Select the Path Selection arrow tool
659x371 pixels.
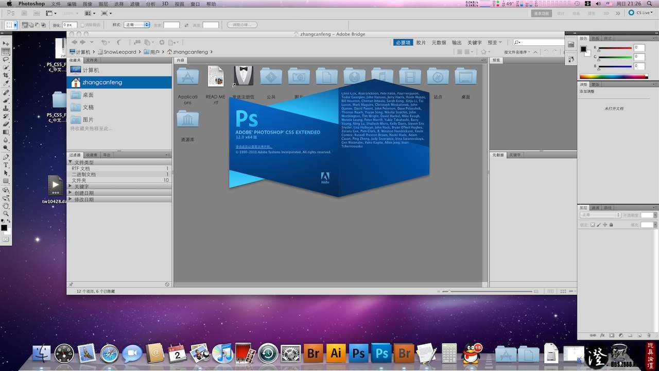click(6, 173)
